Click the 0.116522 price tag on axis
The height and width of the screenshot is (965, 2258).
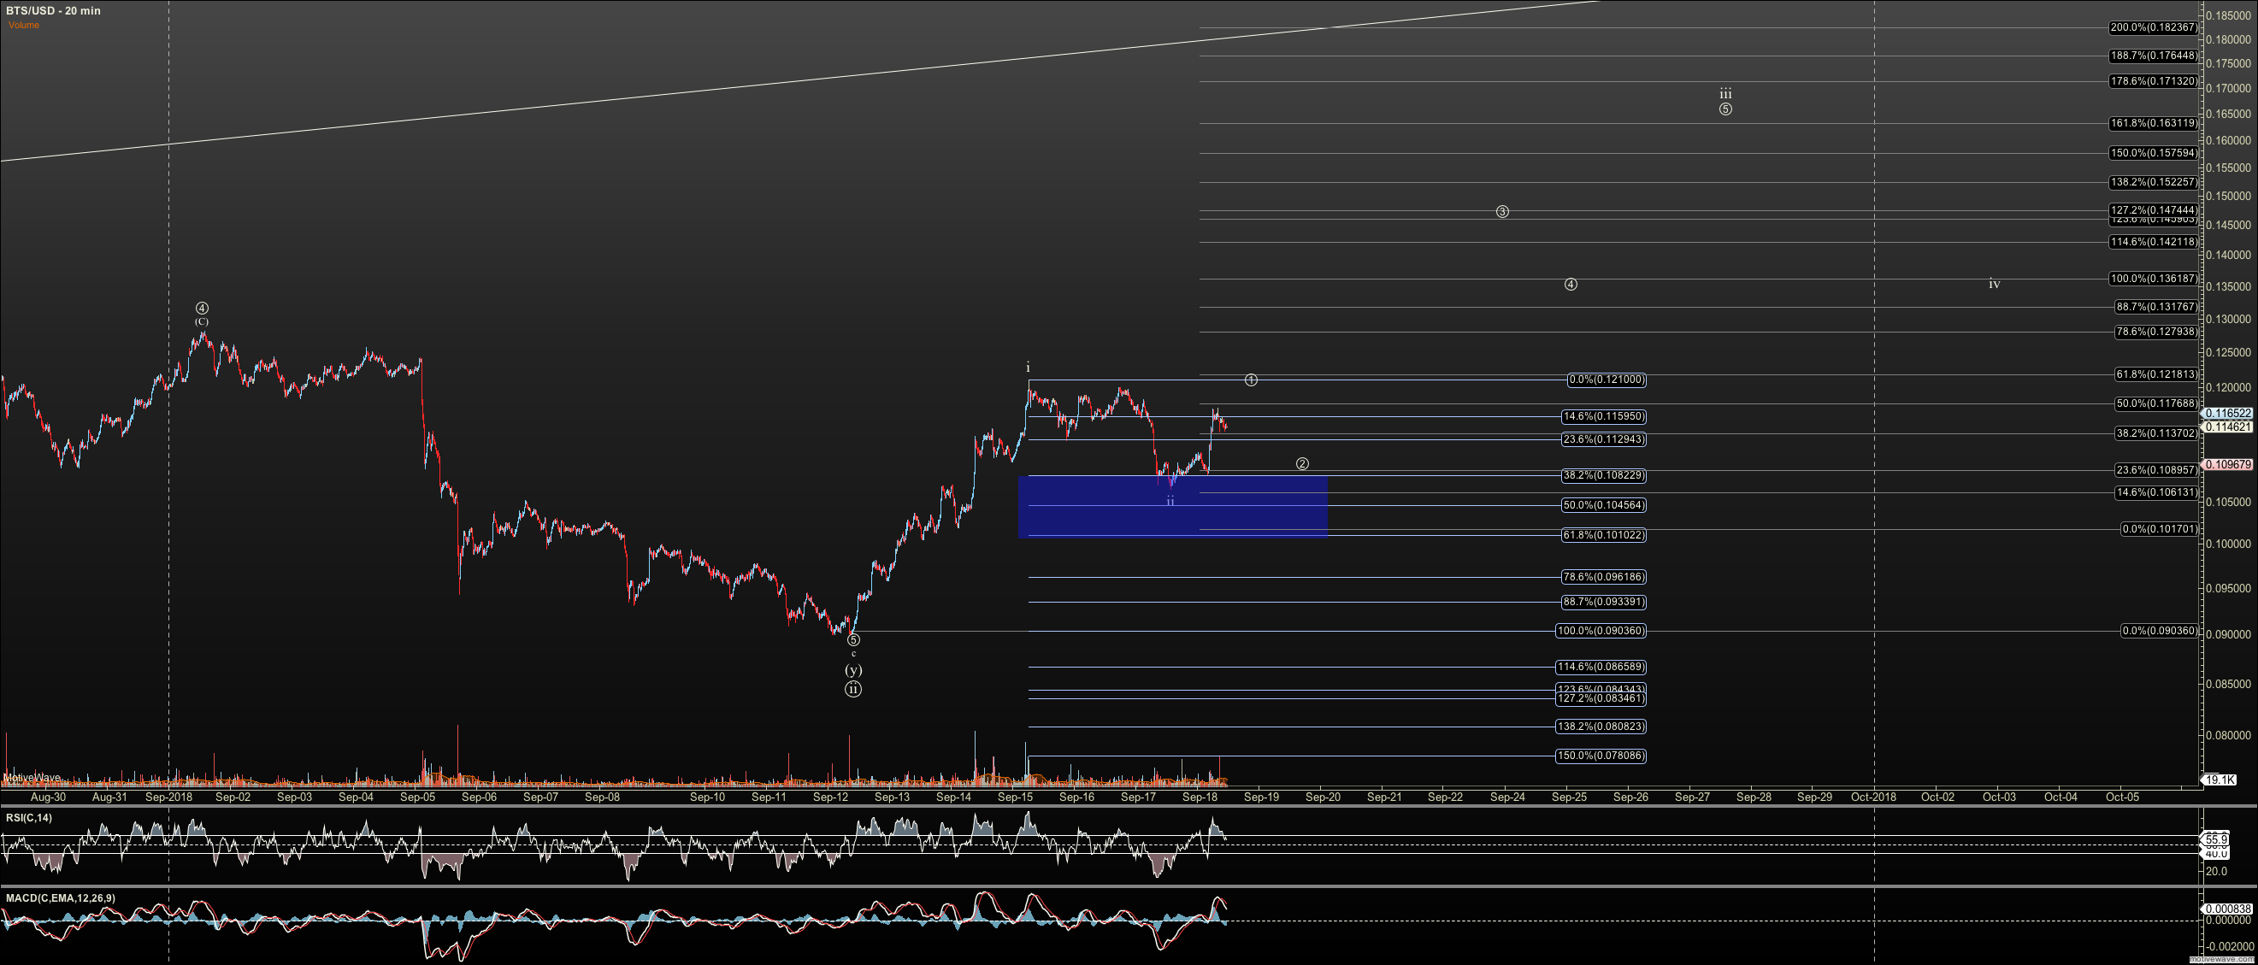tap(2227, 413)
